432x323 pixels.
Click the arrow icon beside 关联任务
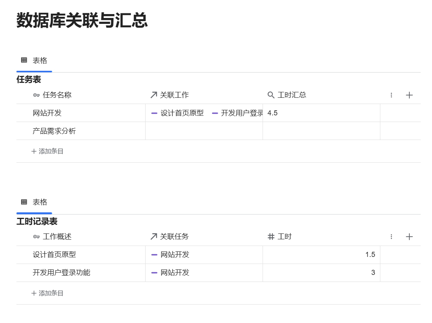pyautogui.click(x=154, y=237)
